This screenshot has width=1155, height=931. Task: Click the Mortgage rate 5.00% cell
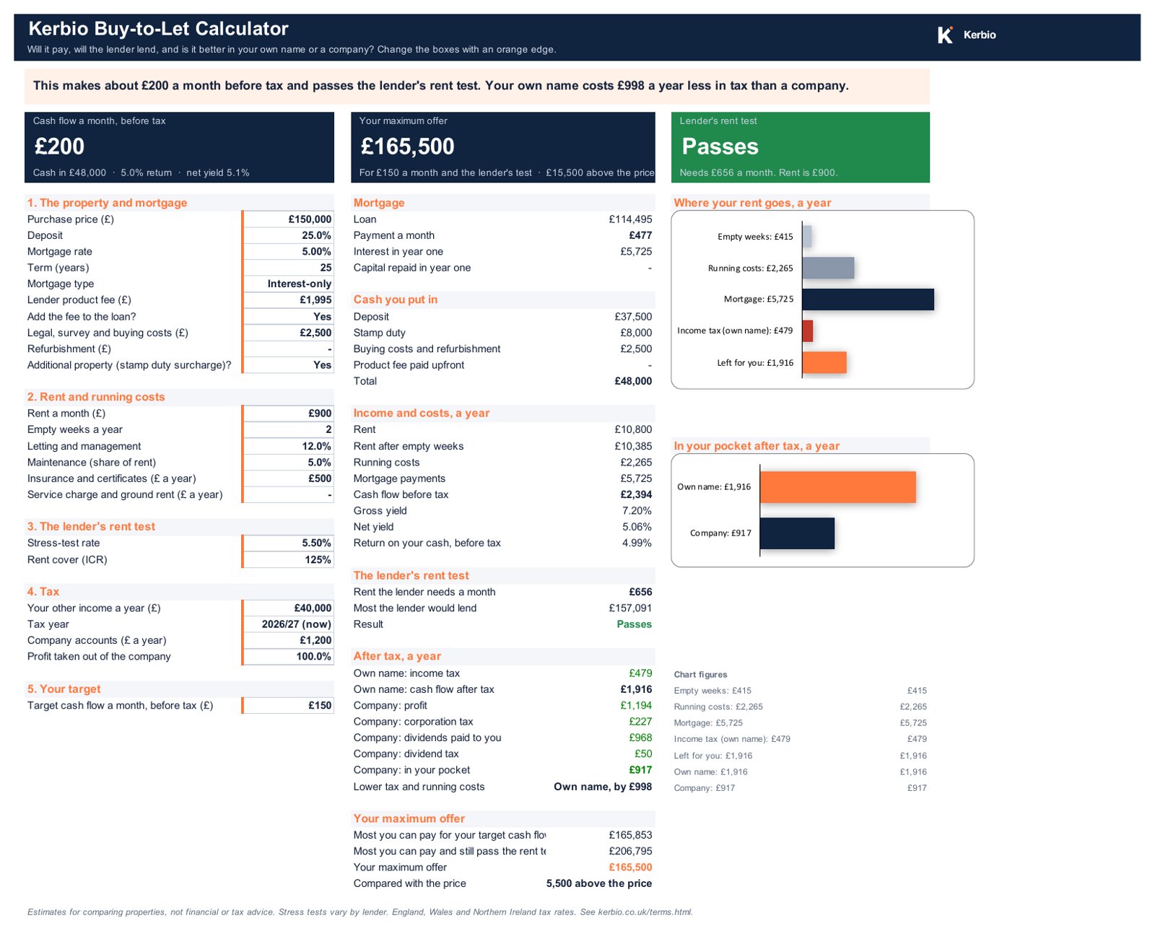click(288, 252)
